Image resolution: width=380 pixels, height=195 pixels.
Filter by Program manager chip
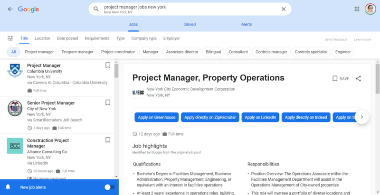[77, 52]
